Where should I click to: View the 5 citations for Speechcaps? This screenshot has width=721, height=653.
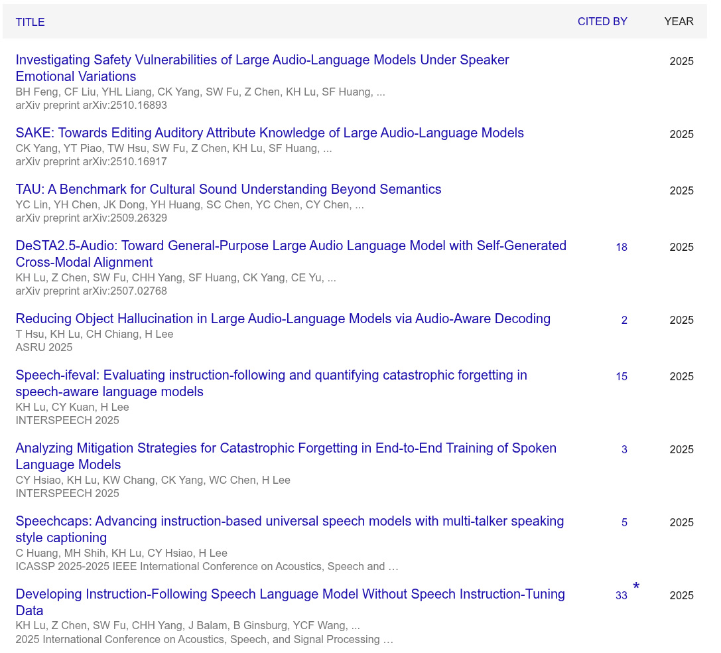point(623,523)
